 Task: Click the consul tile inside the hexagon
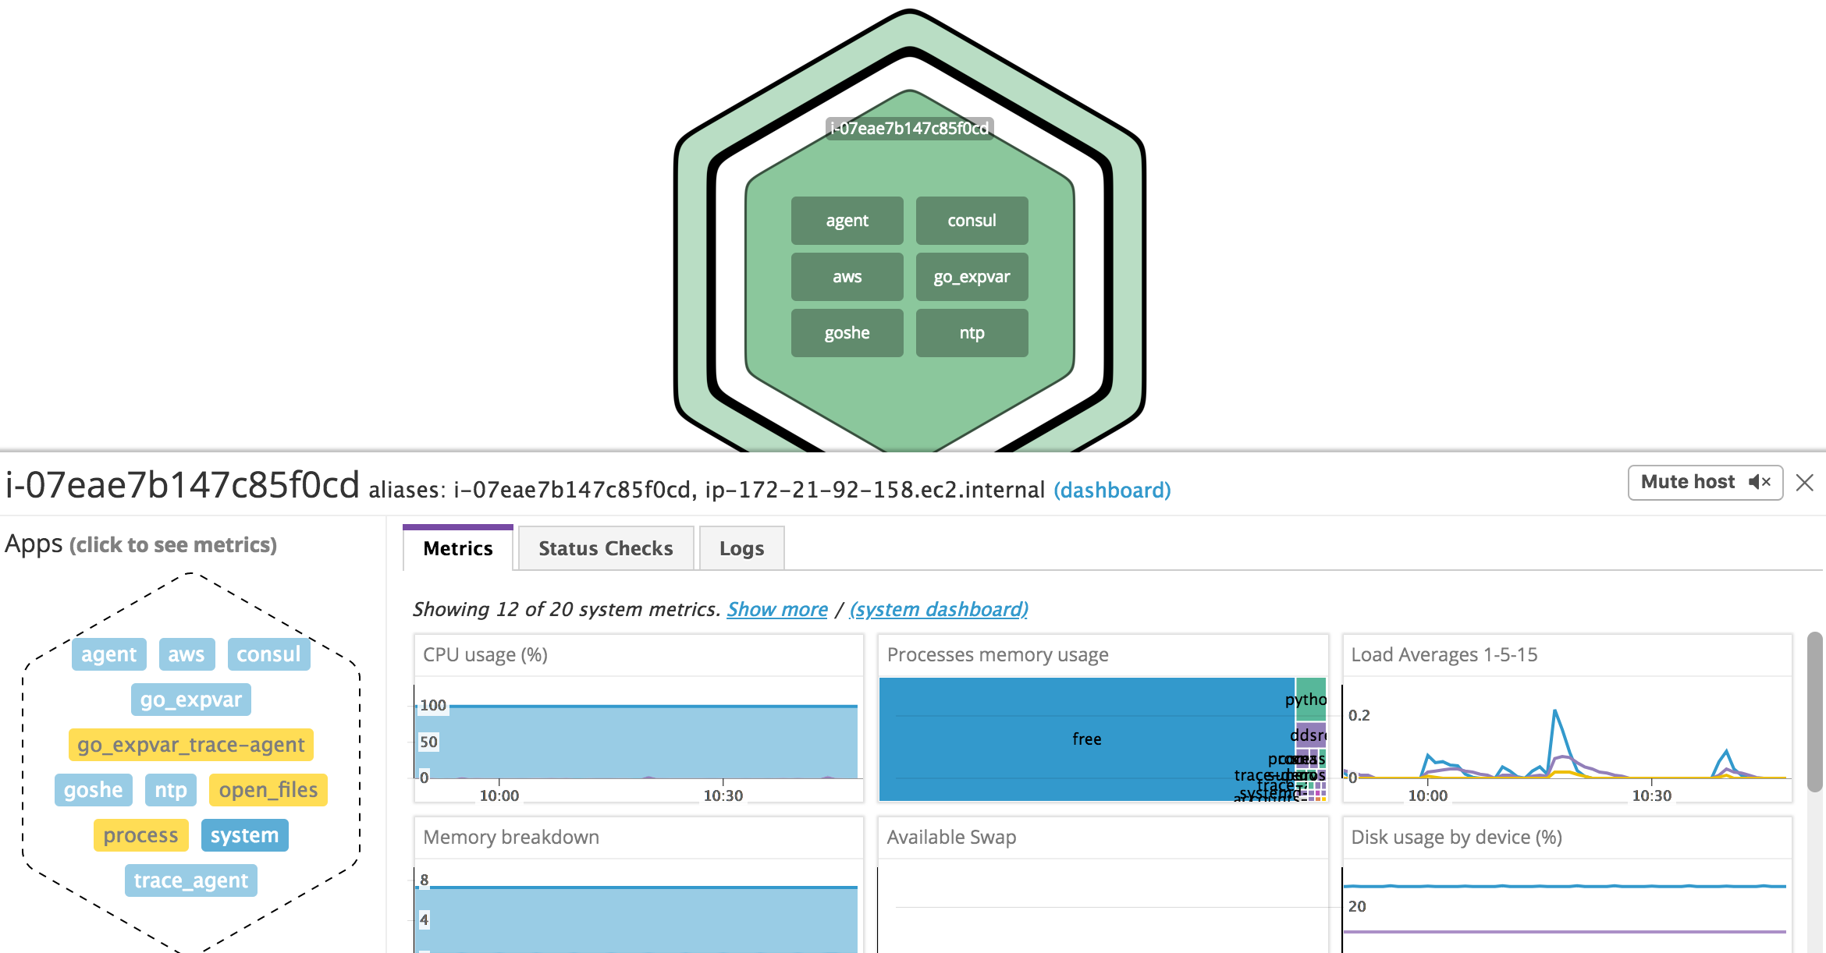click(x=972, y=221)
